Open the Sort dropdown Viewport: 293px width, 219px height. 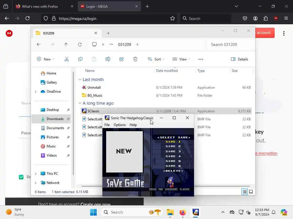(x=156, y=59)
